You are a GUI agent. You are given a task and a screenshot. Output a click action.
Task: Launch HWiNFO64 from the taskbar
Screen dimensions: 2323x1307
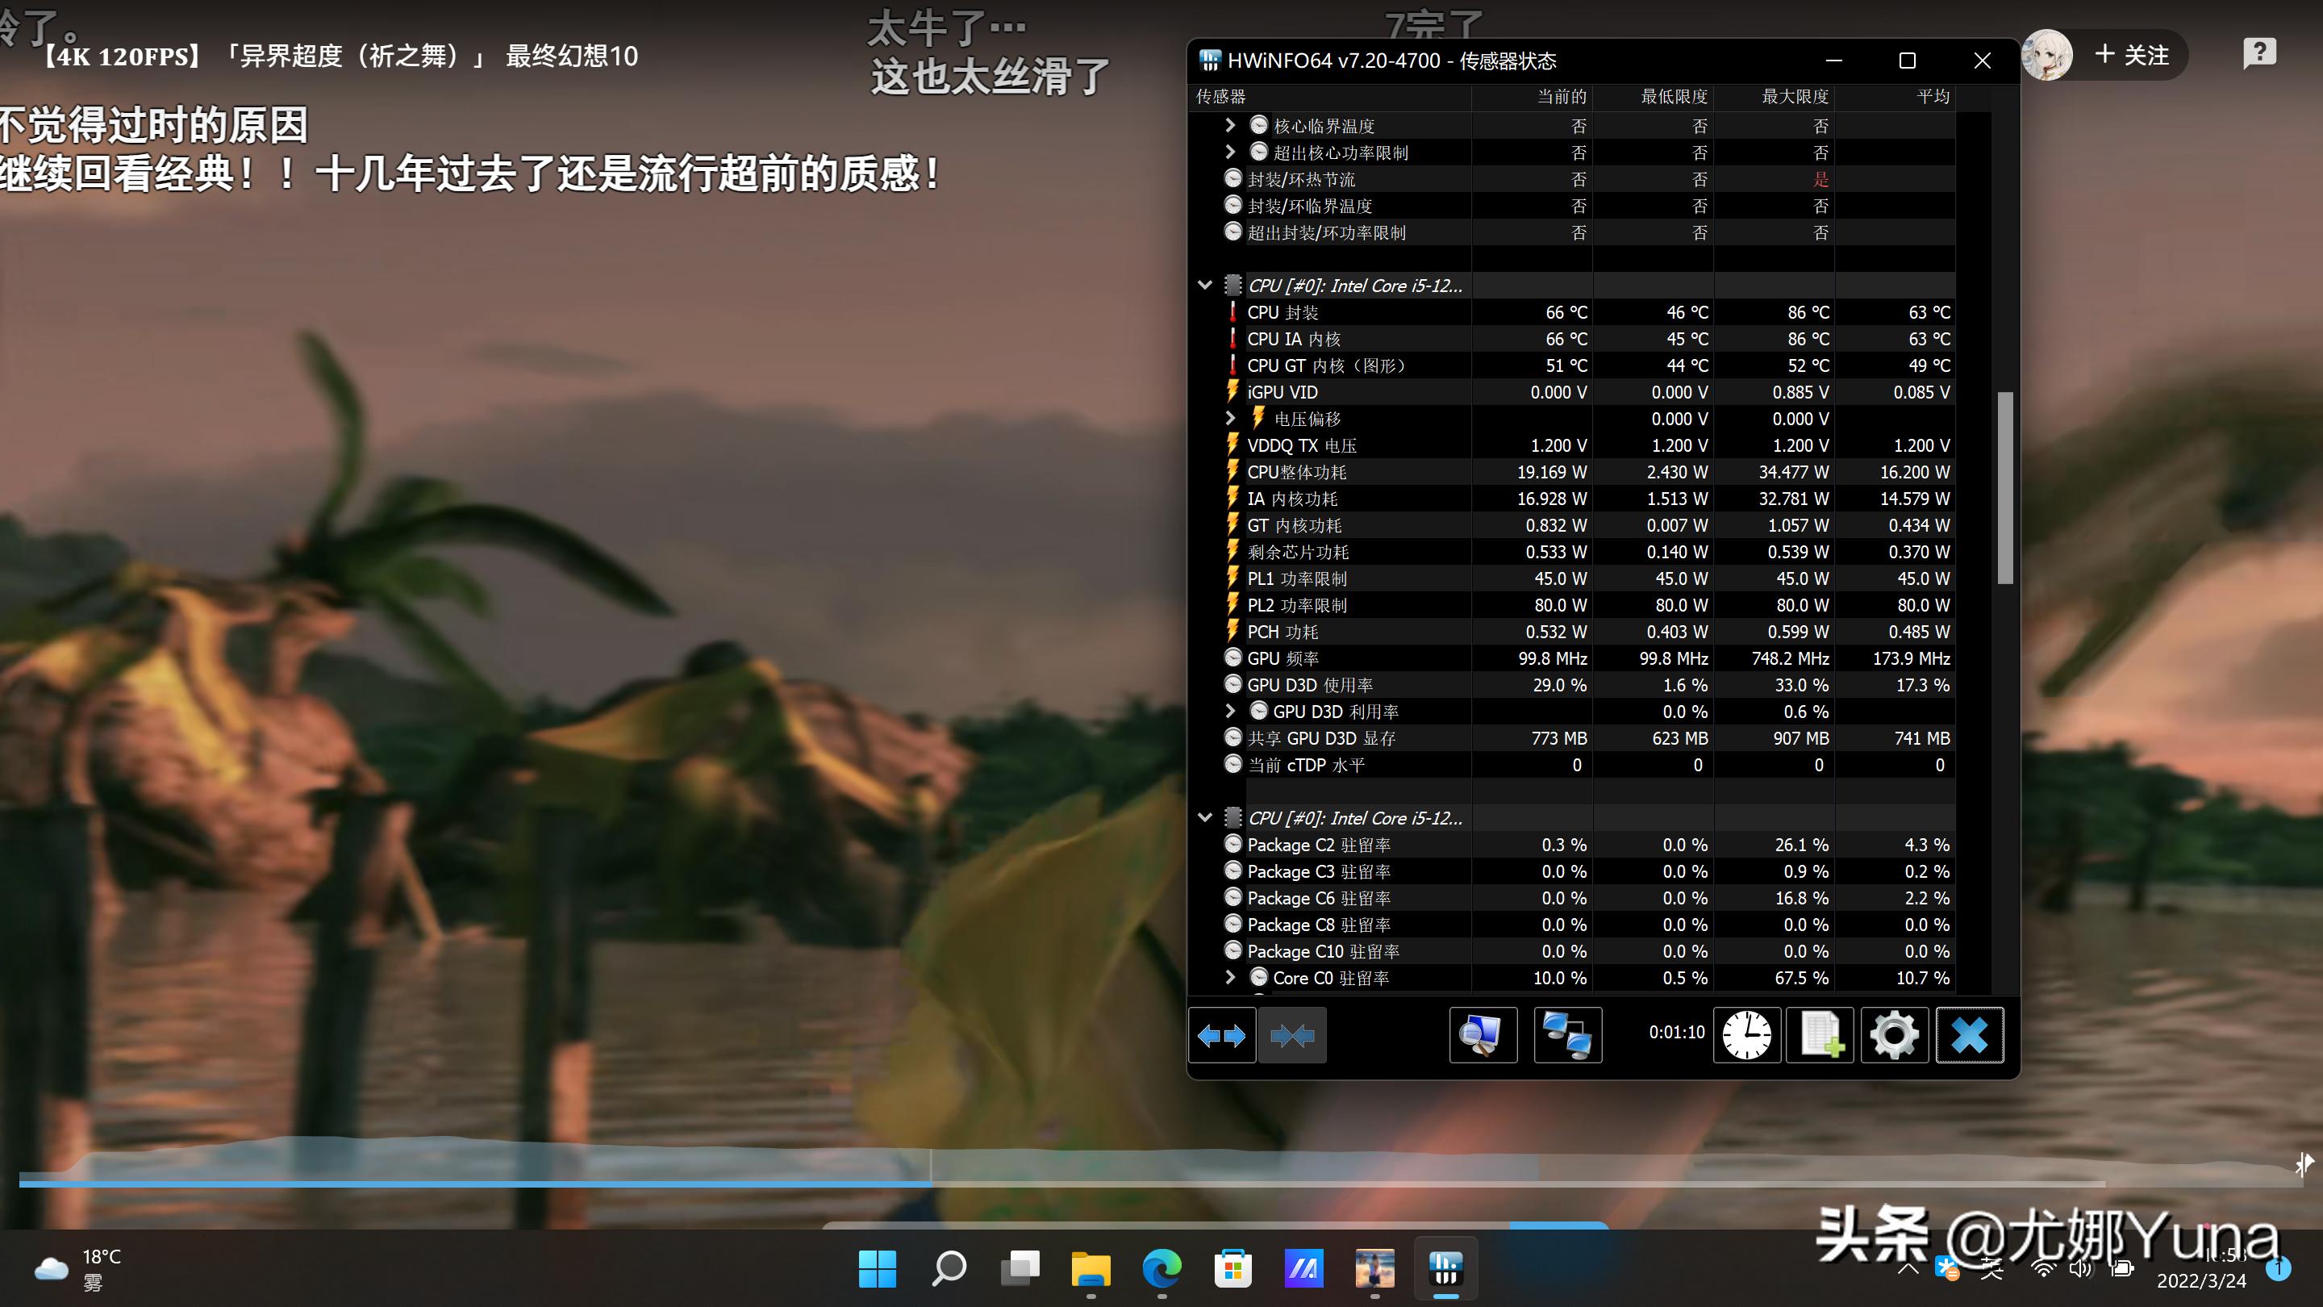[1446, 1267]
